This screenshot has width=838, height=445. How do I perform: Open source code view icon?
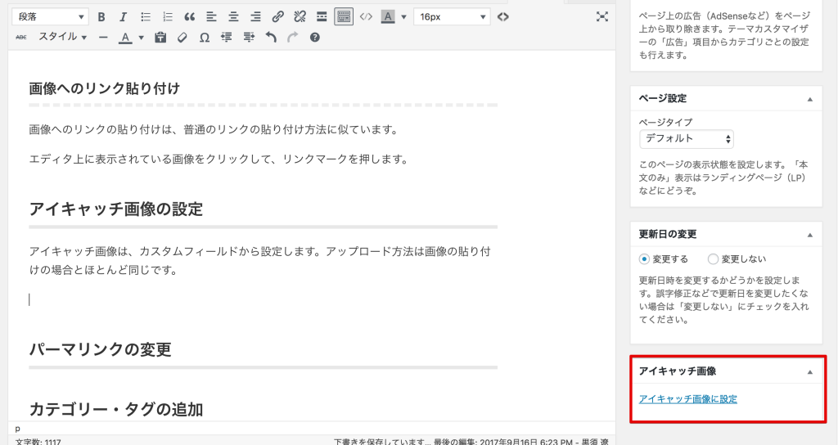tap(503, 17)
